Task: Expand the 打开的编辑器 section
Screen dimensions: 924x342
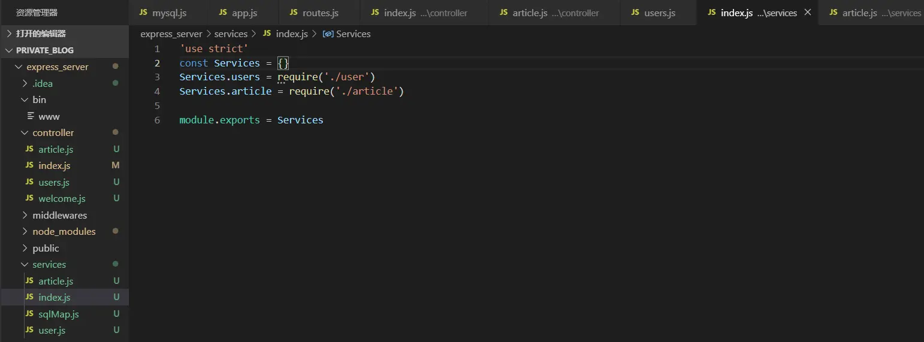Action: [x=64, y=34]
